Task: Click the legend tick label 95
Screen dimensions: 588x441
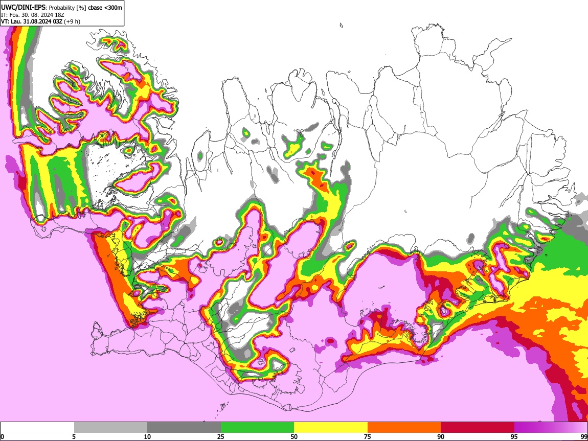Action: (x=514, y=437)
